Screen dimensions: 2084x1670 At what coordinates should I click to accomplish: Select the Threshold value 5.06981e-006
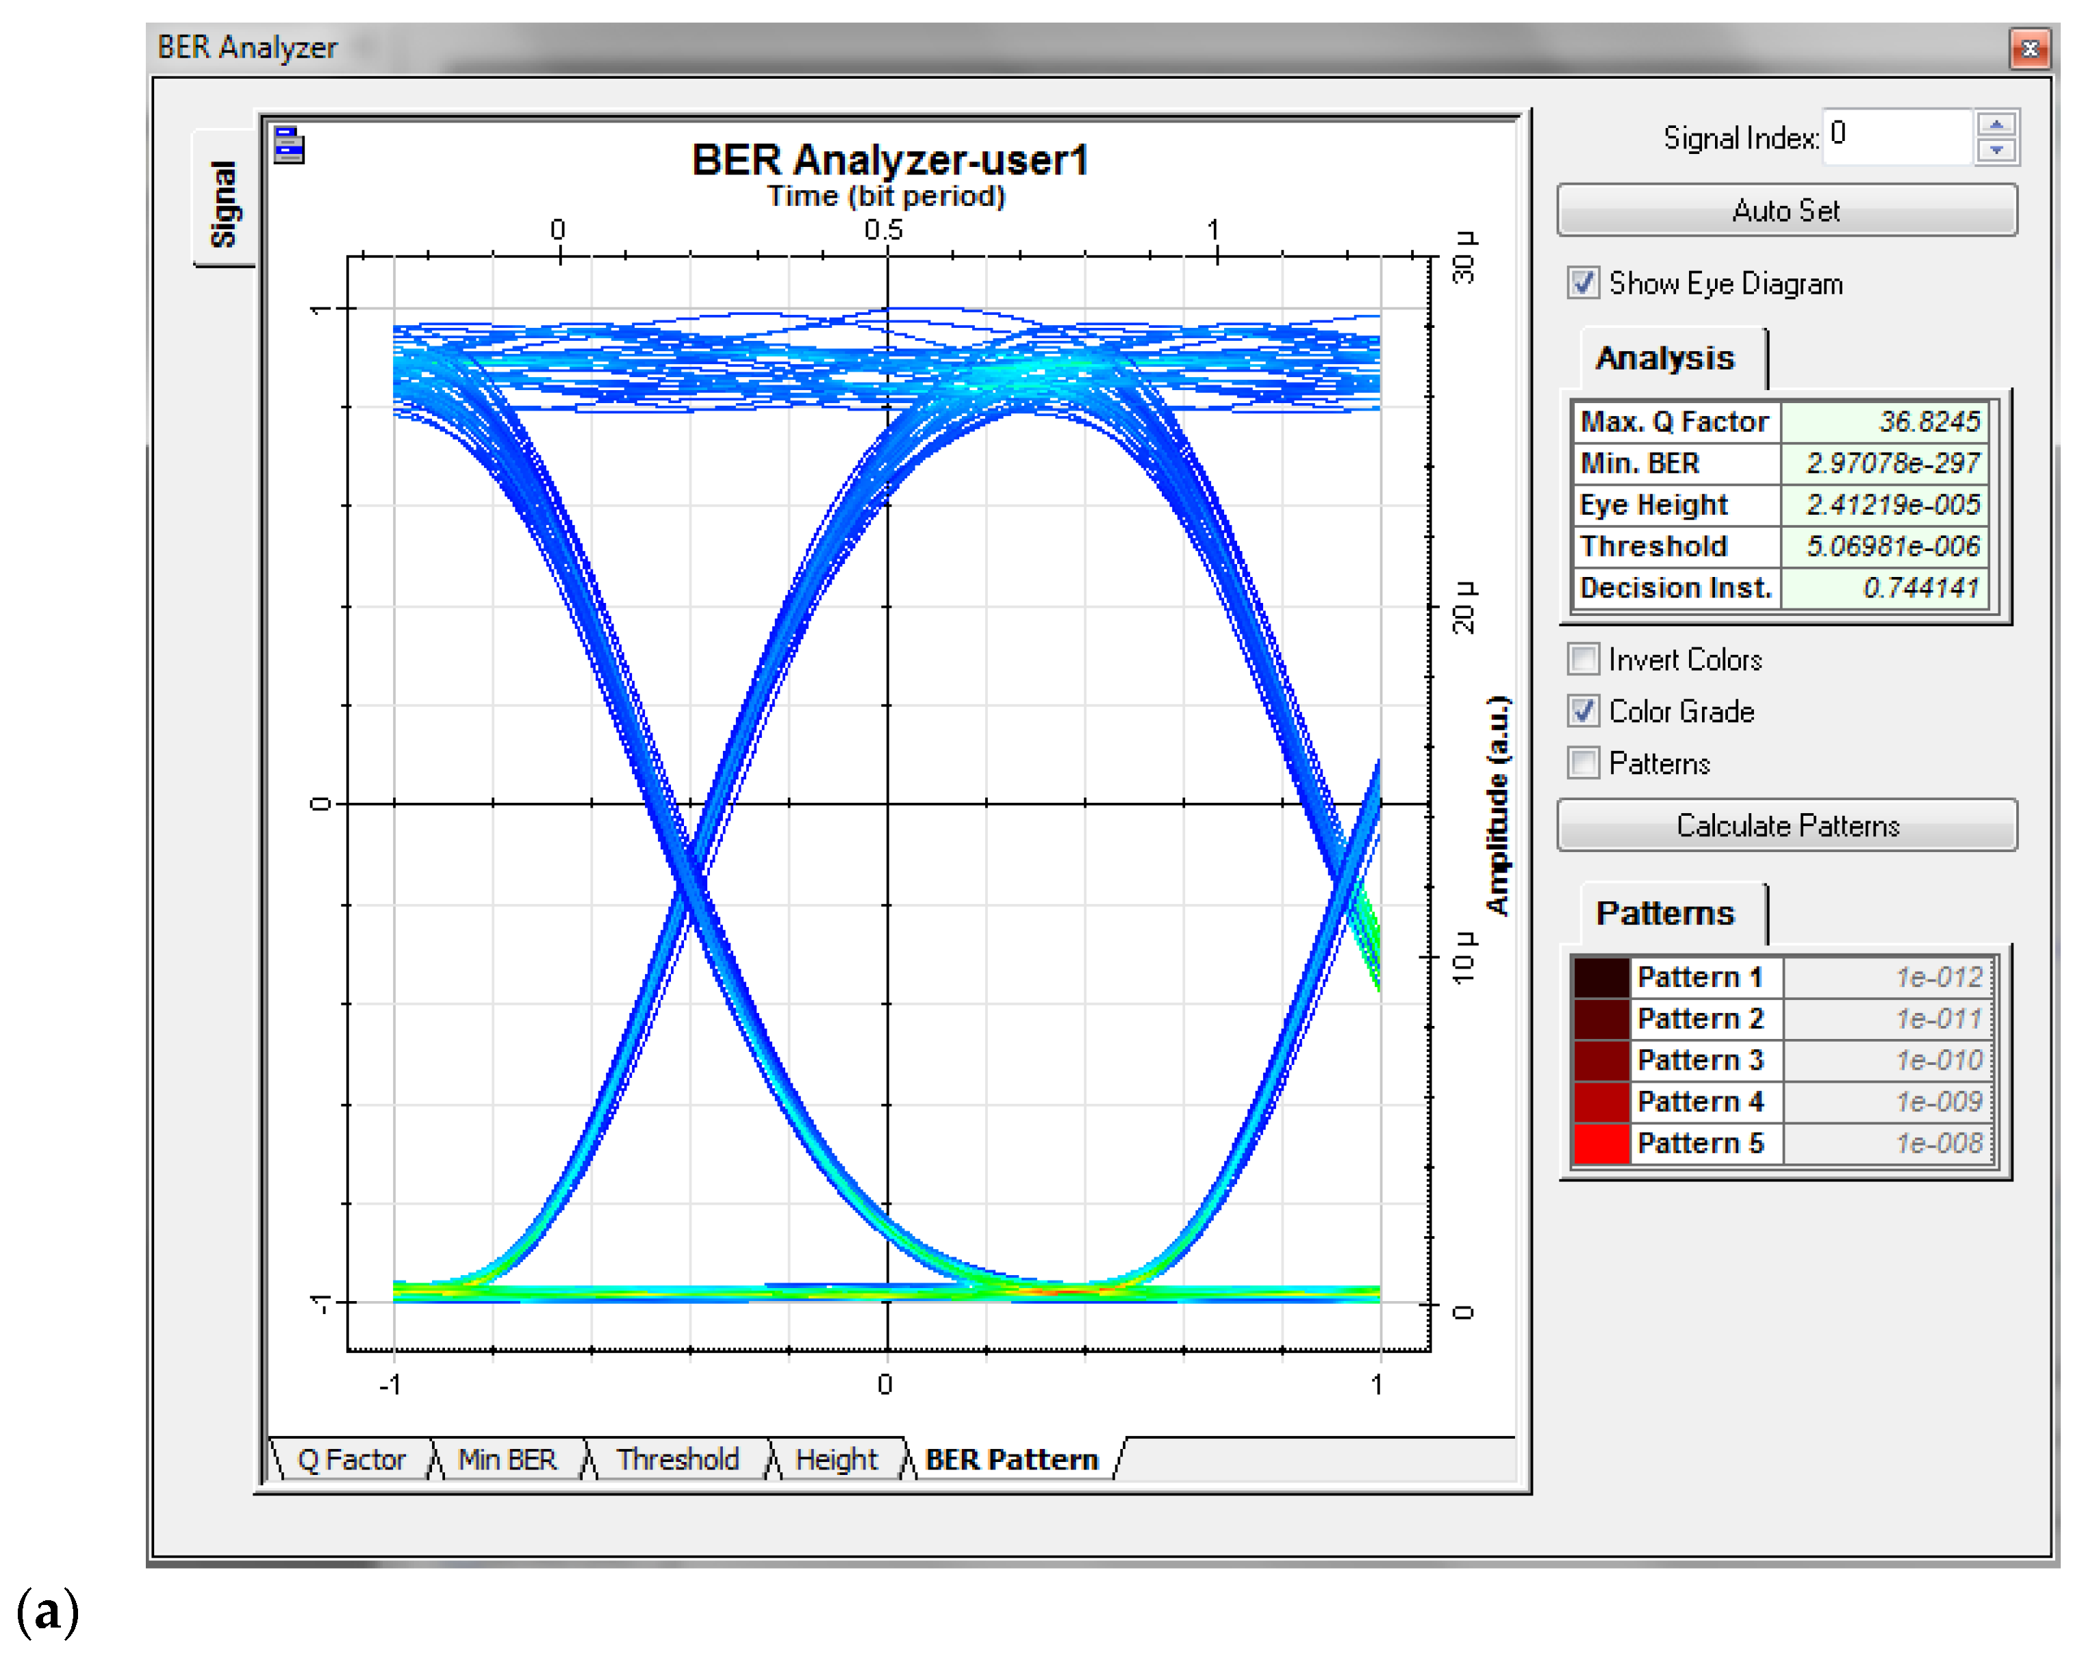[x=1885, y=546]
